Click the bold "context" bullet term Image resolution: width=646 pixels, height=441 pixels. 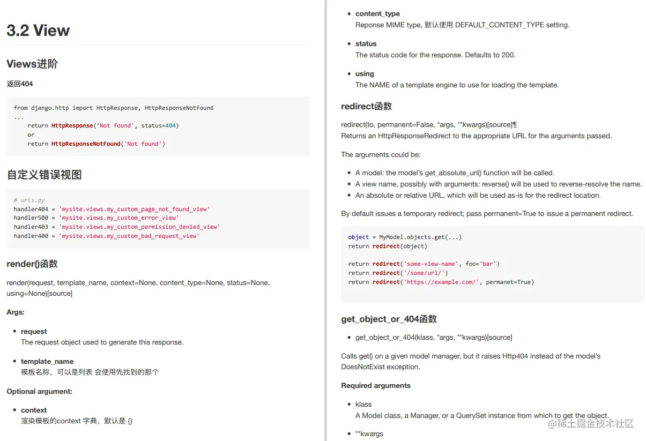tap(34, 410)
